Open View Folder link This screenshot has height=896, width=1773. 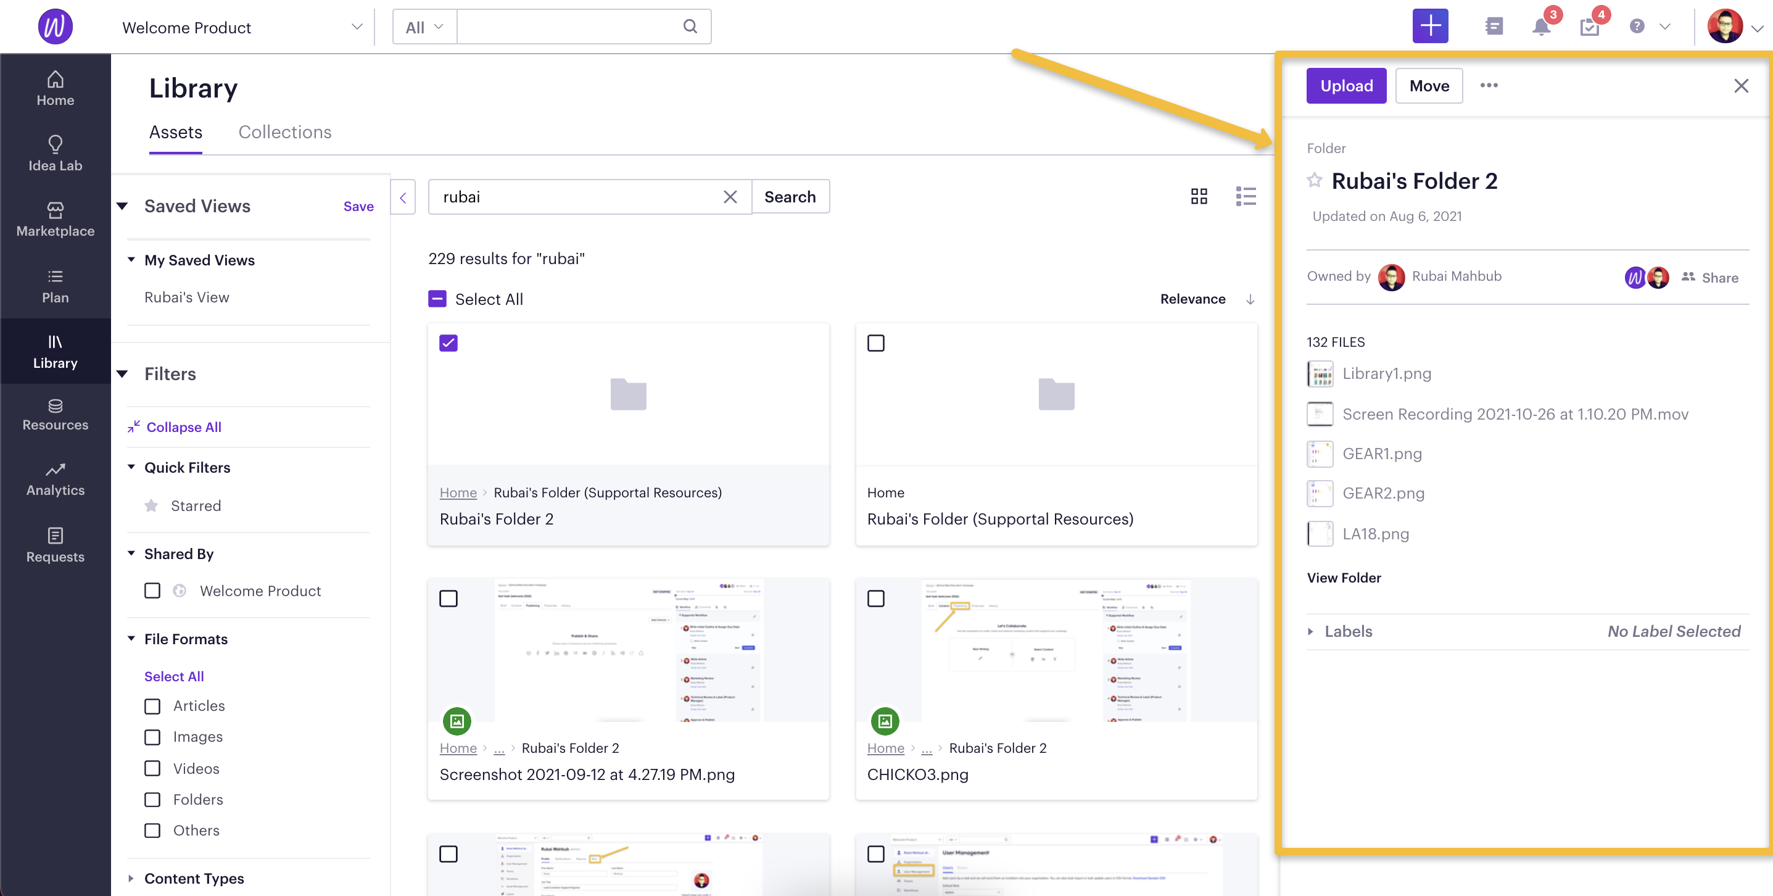click(x=1344, y=578)
